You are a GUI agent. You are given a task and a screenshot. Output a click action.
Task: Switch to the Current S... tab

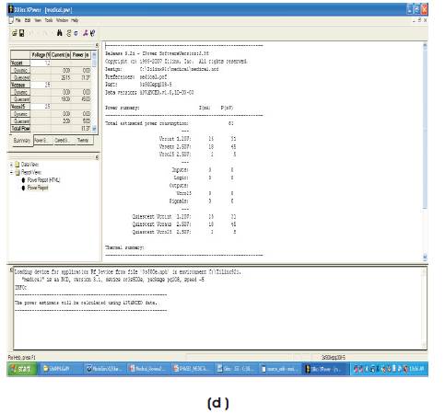[x=63, y=141]
